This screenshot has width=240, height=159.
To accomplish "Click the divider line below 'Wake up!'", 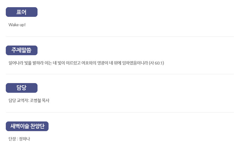I will click(120, 37).
